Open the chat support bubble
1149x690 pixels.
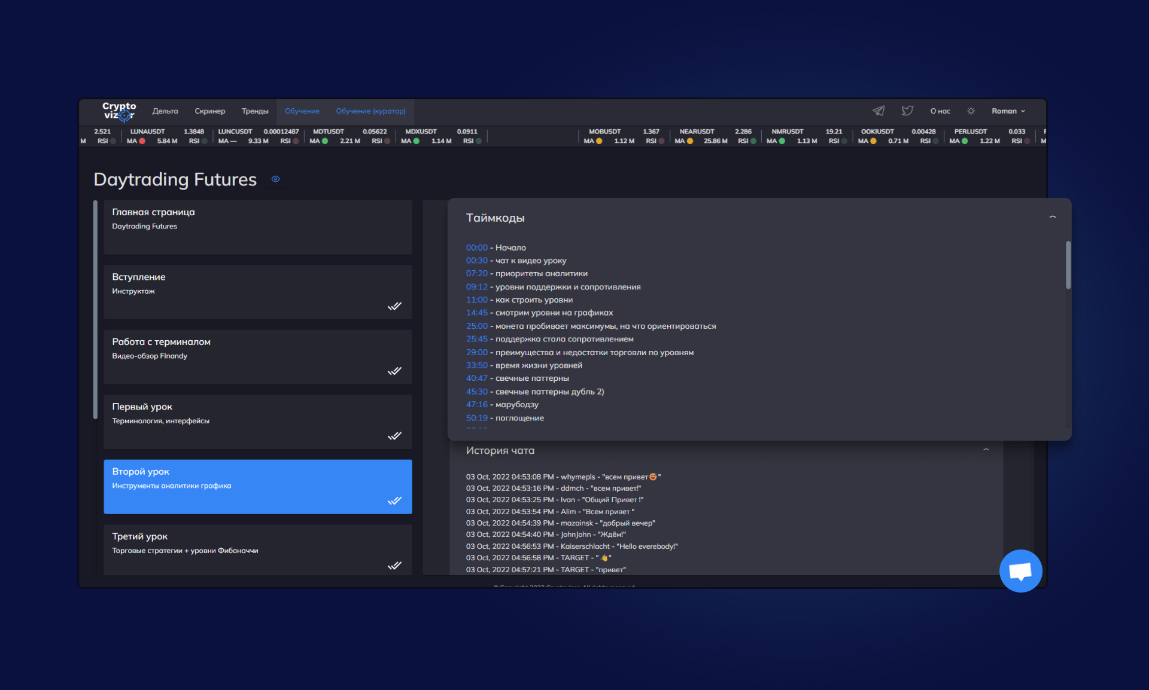[1020, 571]
